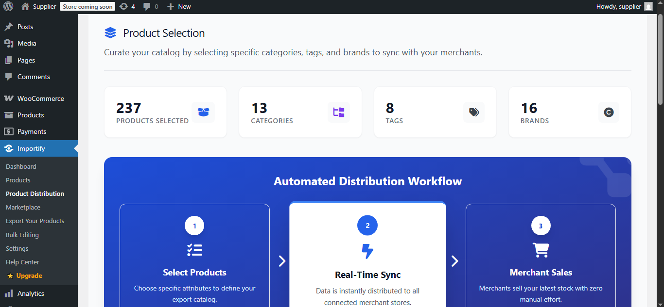664x307 pixels.
Task: Open the Supplier site home link
Action: pos(38,6)
